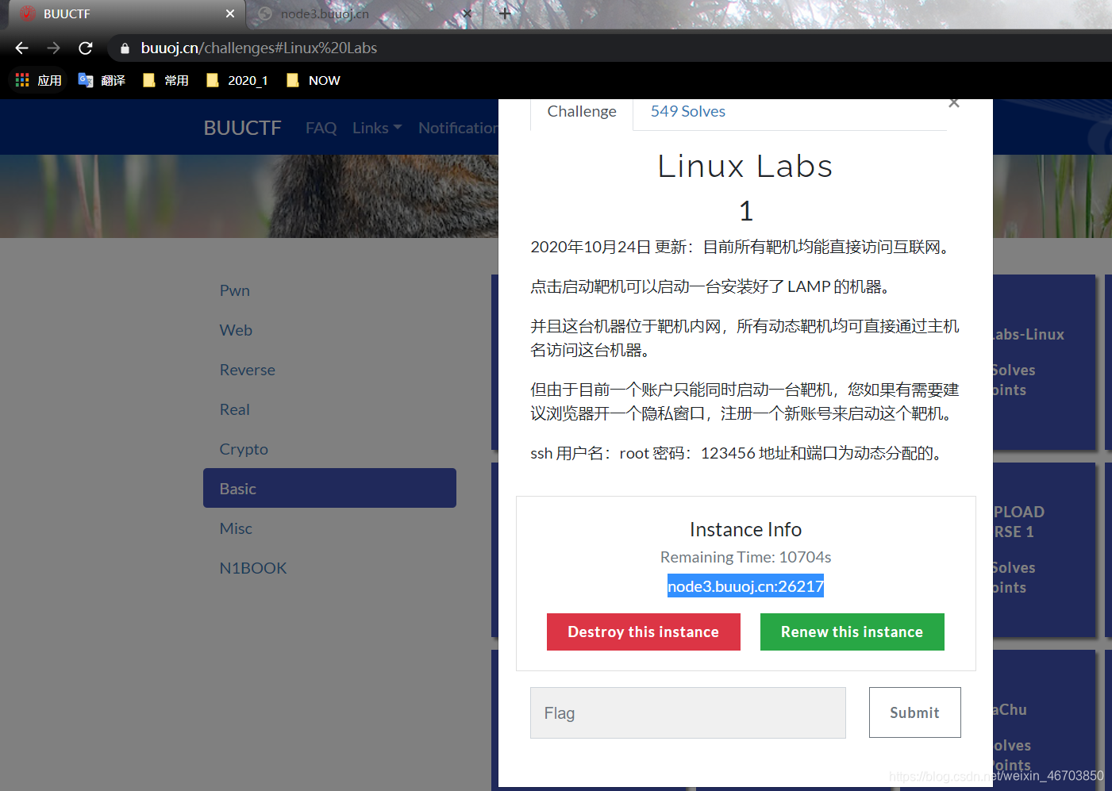1112x791 pixels.
Task: Click the browser back arrow
Action: (21, 48)
